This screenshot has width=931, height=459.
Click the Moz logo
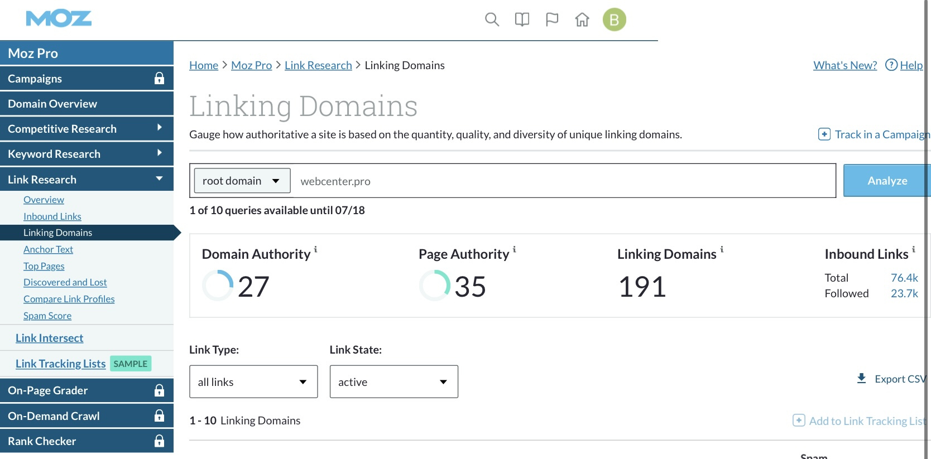pos(59,19)
